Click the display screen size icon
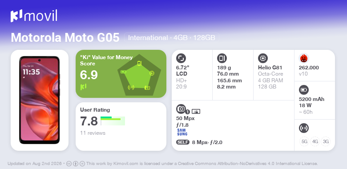Viewport: 347px width, 169px height. pyautogui.click(x=181, y=58)
